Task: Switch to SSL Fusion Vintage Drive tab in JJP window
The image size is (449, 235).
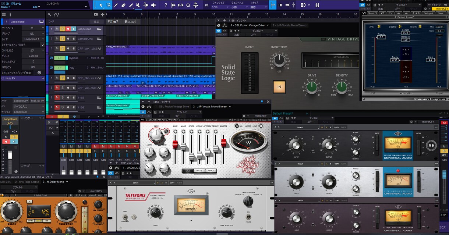Action: [x=172, y=107]
